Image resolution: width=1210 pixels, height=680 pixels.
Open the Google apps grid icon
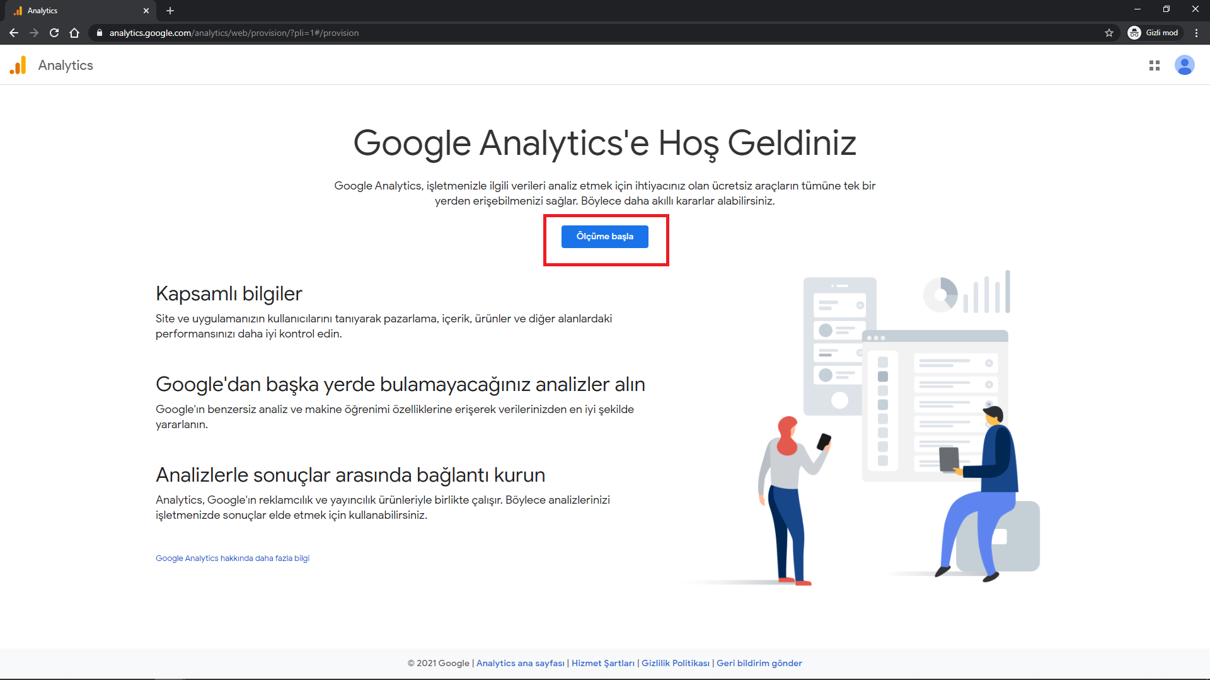1155,65
